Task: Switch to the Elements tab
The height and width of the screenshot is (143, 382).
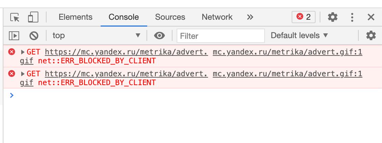Action: [75, 17]
